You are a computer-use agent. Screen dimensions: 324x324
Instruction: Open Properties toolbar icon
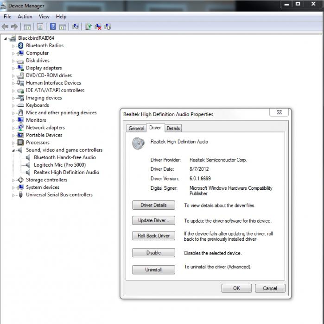tap(40, 27)
